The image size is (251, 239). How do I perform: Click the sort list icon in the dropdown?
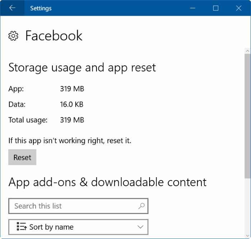click(22, 226)
